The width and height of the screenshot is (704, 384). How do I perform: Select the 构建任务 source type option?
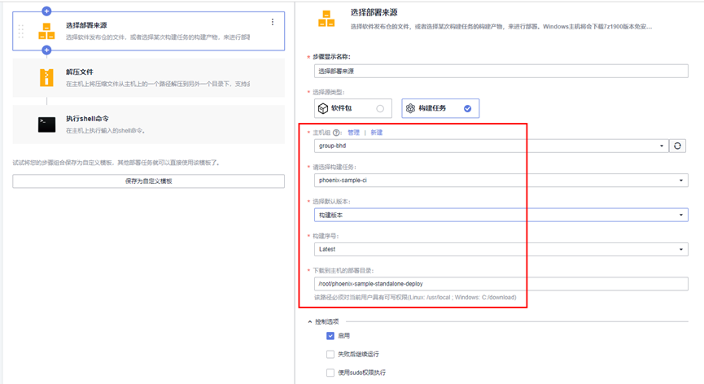click(440, 108)
